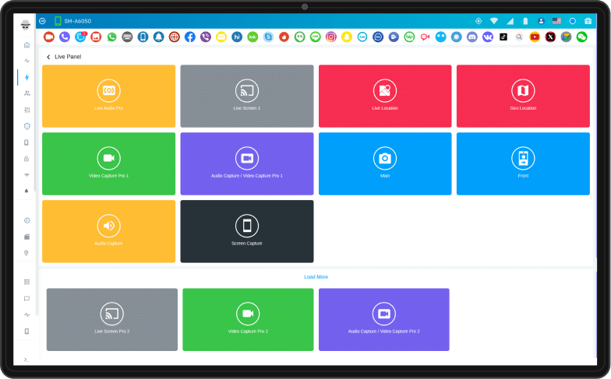The image size is (611, 379).
Task: Select the lightning bolt sidebar icon
Action: click(26, 77)
